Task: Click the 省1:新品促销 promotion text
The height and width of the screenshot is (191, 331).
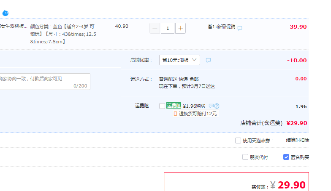Action: [221, 27]
